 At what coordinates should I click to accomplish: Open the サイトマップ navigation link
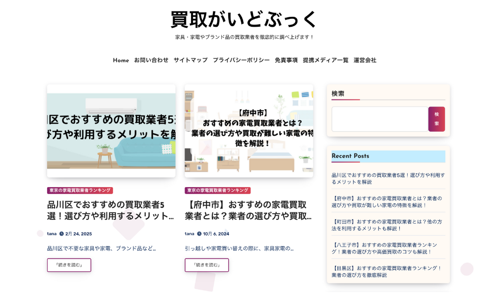190,60
